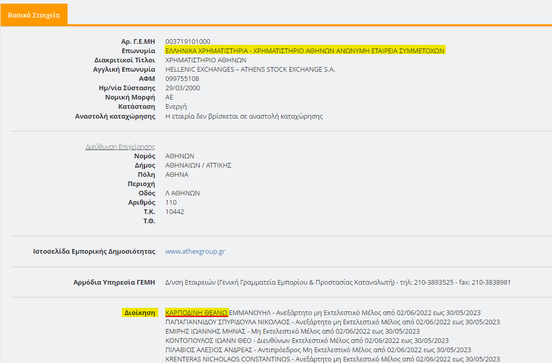Screen dimensions: 552x363
Task: Select the KRENTERAS NICHOLAOS CONSTANTINOS board member row
Action: (x=333, y=359)
